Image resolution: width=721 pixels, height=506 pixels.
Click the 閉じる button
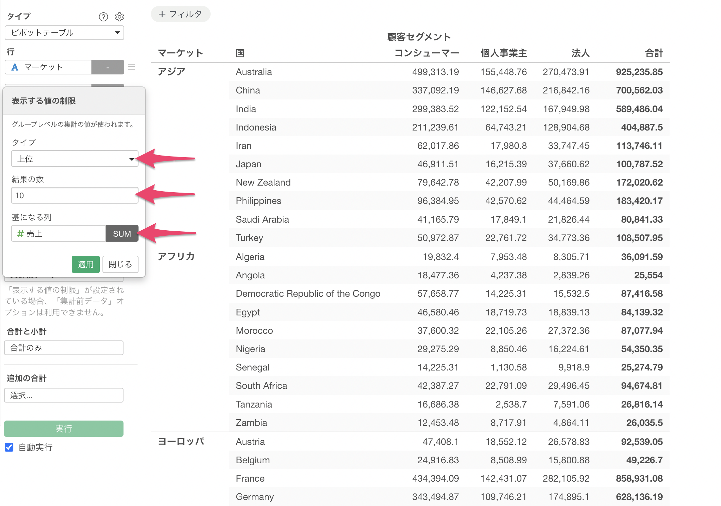point(120,264)
